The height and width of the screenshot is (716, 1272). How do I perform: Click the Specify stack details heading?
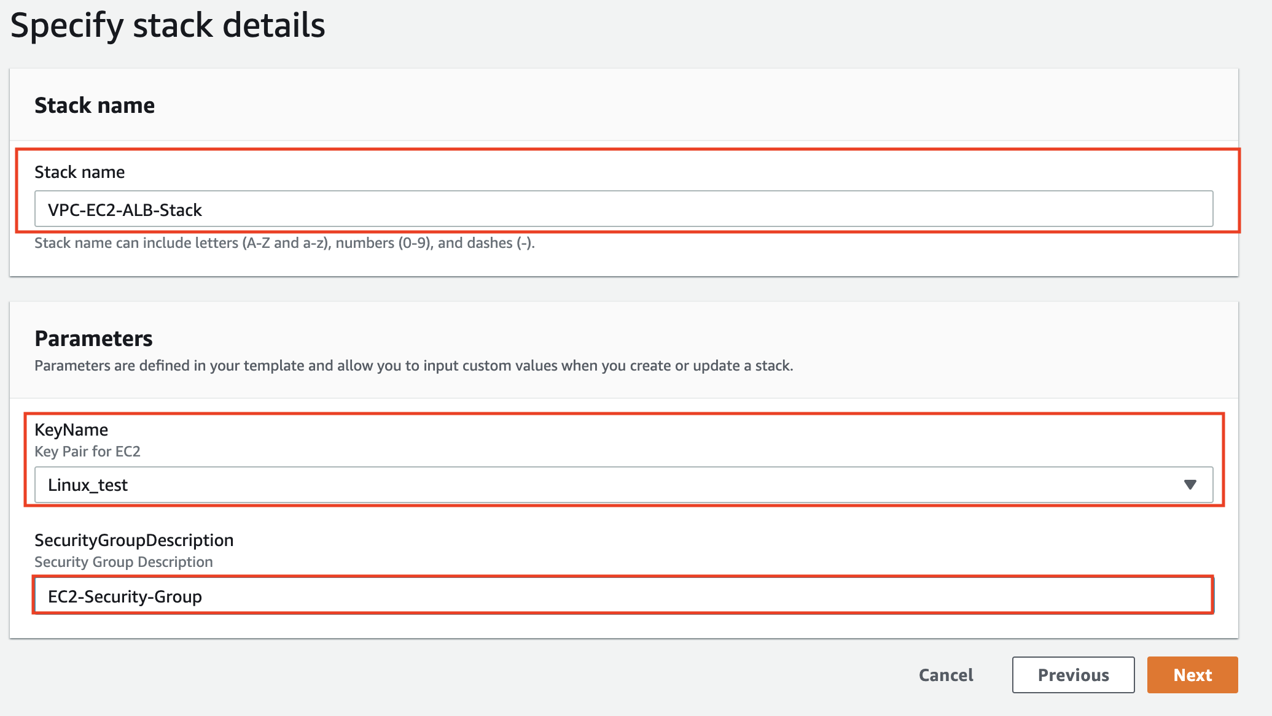[x=170, y=25]
